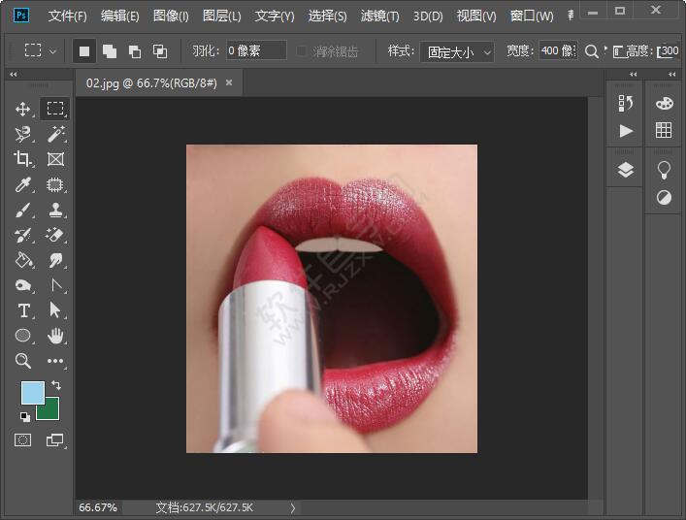Select the Eyedropper tool
Image resolution: width=686 pixels, height=520 pixels.
coord(22,184)
